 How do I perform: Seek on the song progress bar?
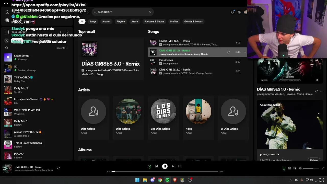pyautogui.click(x=165, y=171)
